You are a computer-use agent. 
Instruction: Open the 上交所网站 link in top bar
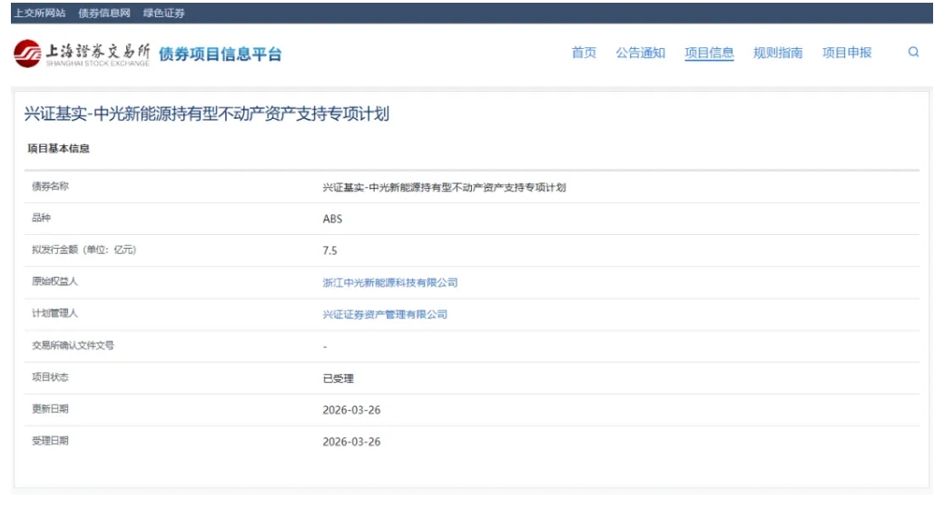coord(39,13)
